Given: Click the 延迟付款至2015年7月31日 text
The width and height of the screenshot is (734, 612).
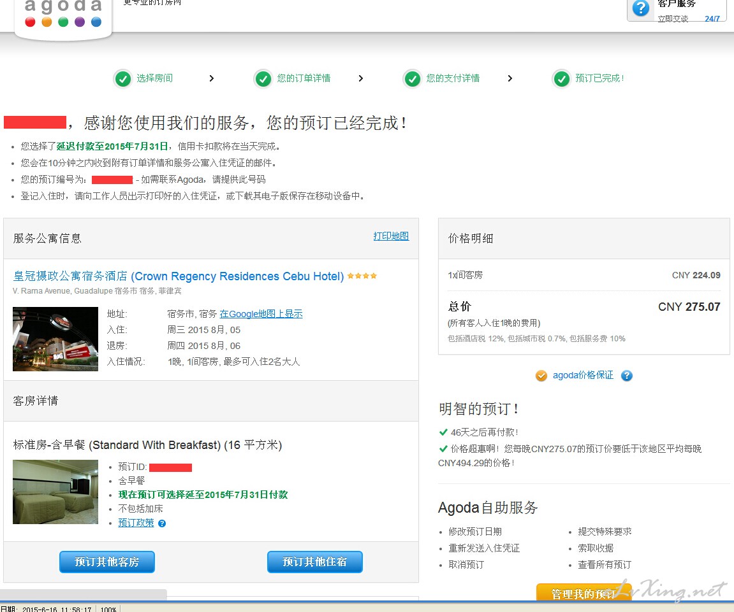Looking at the screenshot, I should pyautogui.click(x=112, y=146).
